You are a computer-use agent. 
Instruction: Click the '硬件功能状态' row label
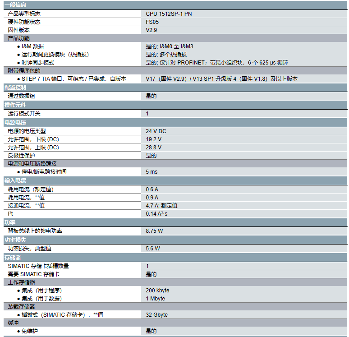click(x=24, y=22)
